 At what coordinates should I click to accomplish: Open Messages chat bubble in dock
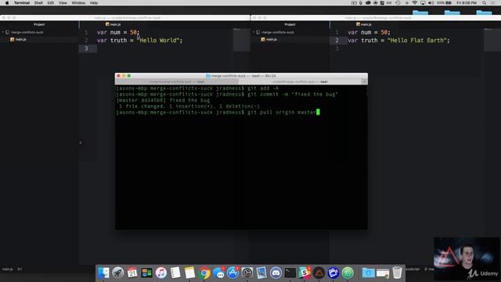(218, 273)
